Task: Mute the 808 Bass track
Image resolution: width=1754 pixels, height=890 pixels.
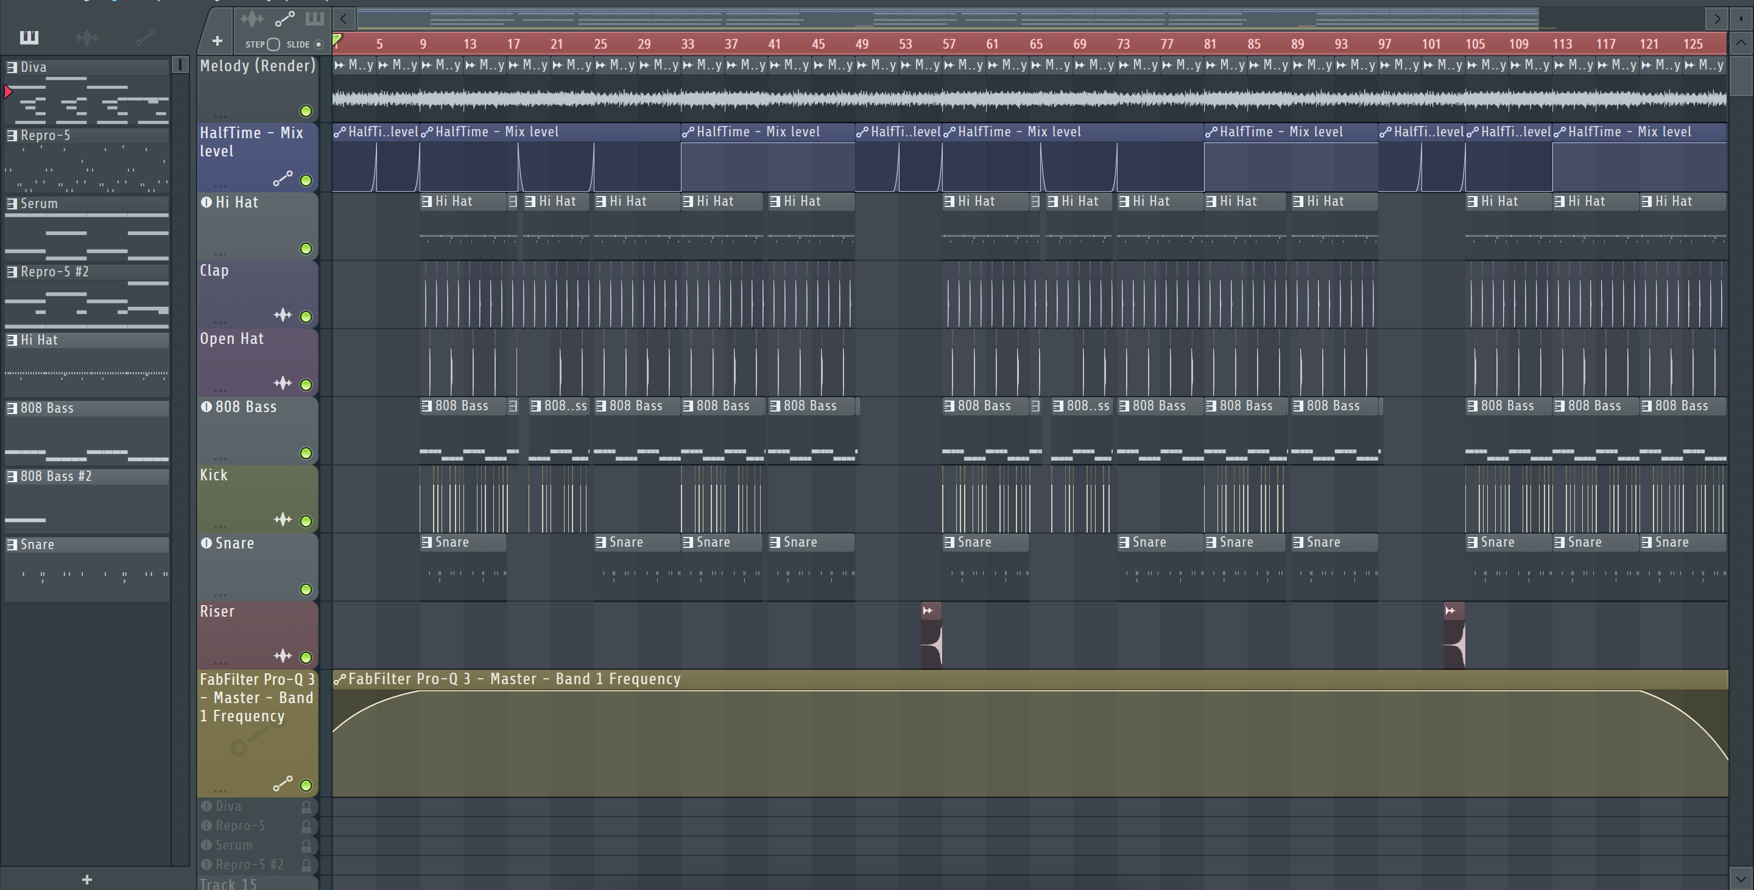Action: pos(306,453)
